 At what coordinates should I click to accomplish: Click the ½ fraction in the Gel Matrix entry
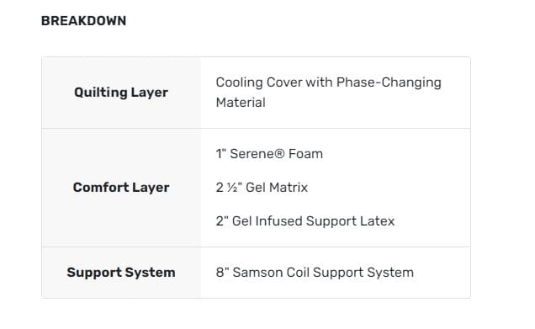[231, 188]
